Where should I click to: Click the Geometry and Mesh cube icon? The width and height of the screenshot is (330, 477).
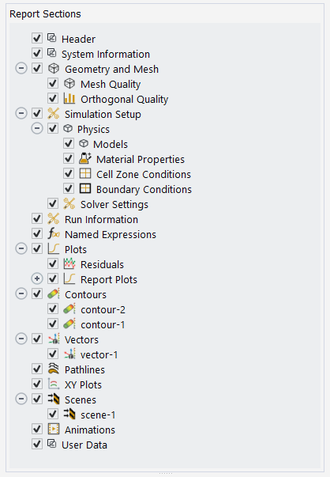[54, 69]
